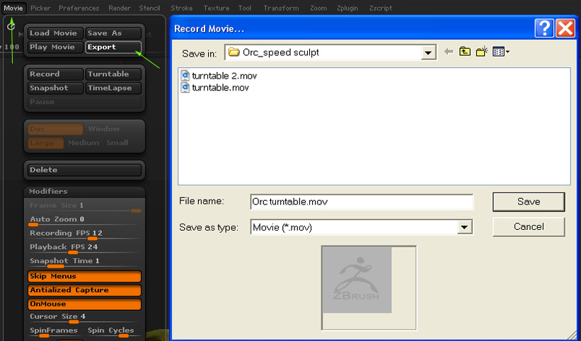Screen dimensions: 581x341
Task: Select file name turntable.mov
Action: pos(220,88)
